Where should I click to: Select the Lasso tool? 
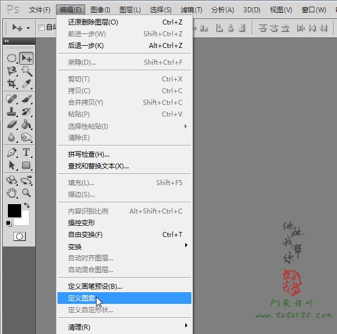point(12,71)
